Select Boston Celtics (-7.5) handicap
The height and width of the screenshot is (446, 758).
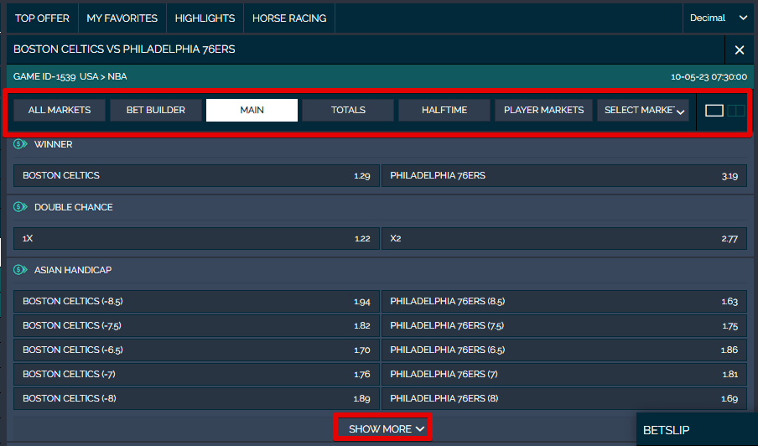196,325
